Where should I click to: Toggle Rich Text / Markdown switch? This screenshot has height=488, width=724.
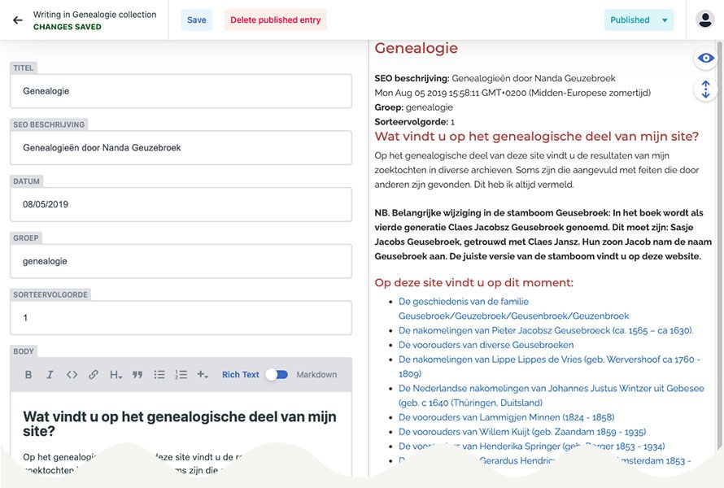(x=277, y=374)
